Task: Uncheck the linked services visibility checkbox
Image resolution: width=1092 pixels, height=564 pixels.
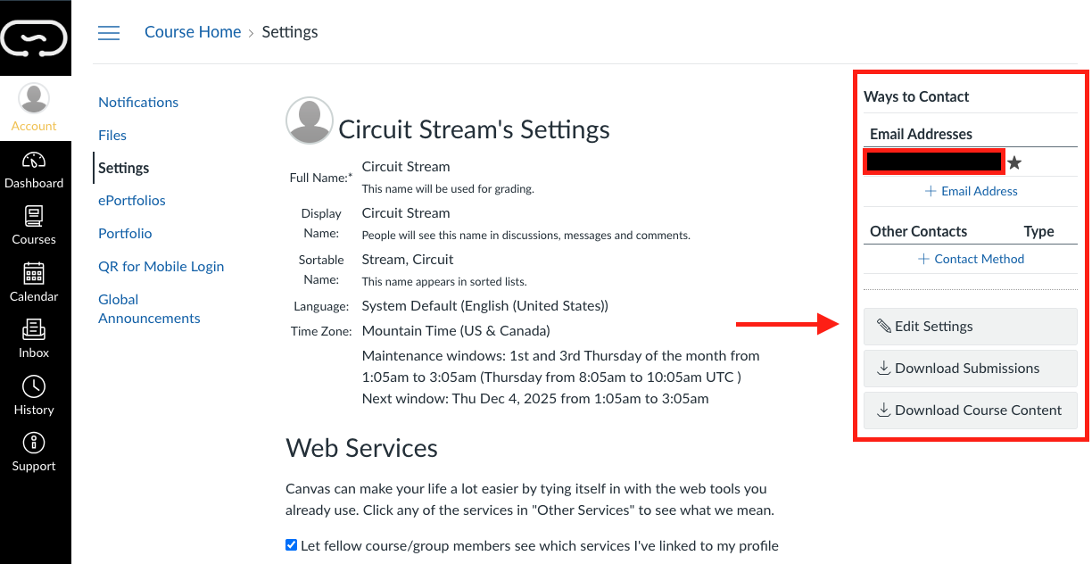Action: tap(291, 544)
